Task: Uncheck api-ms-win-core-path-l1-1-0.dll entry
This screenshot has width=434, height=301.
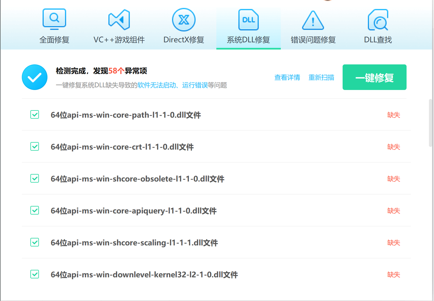Action: pyautogui.click(x=34, y=115)
